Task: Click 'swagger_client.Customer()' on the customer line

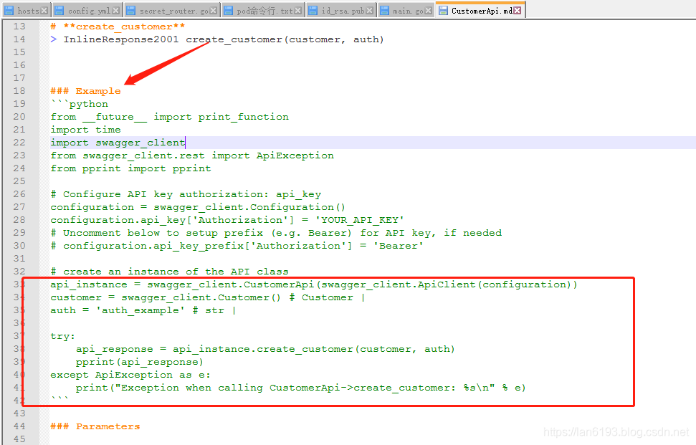Action: (201, 297)
